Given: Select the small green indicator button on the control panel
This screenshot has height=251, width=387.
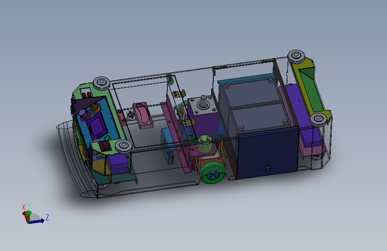Looking at the screenshot, I should point(107,138).
